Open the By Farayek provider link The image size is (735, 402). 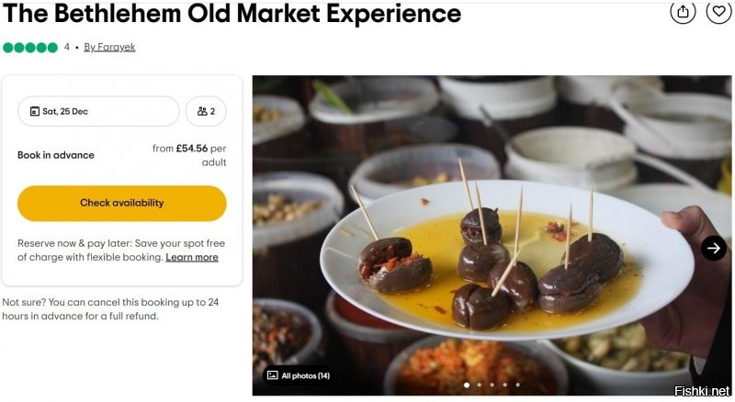point(109,48)
